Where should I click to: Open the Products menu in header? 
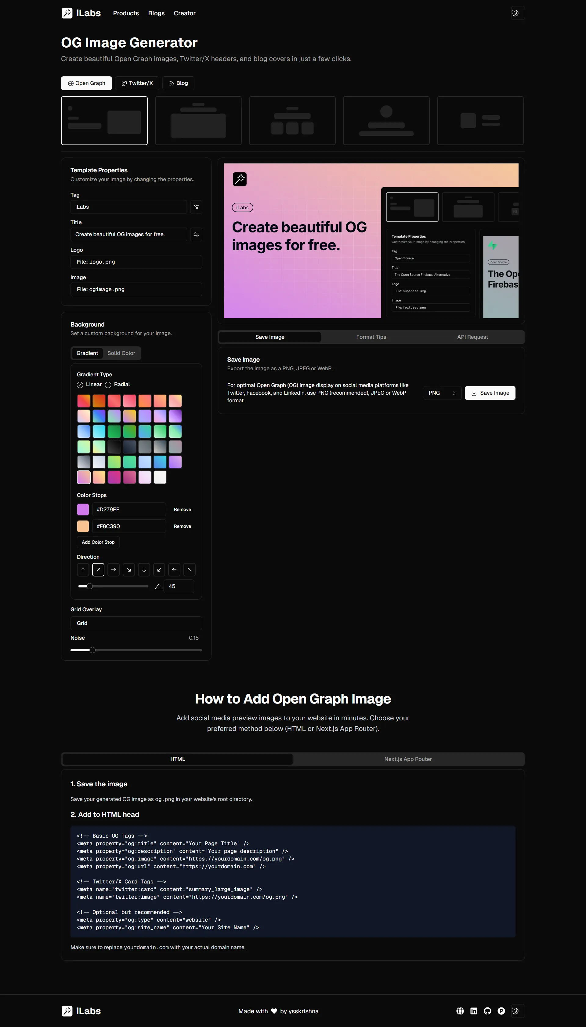[x=126, y=13]
